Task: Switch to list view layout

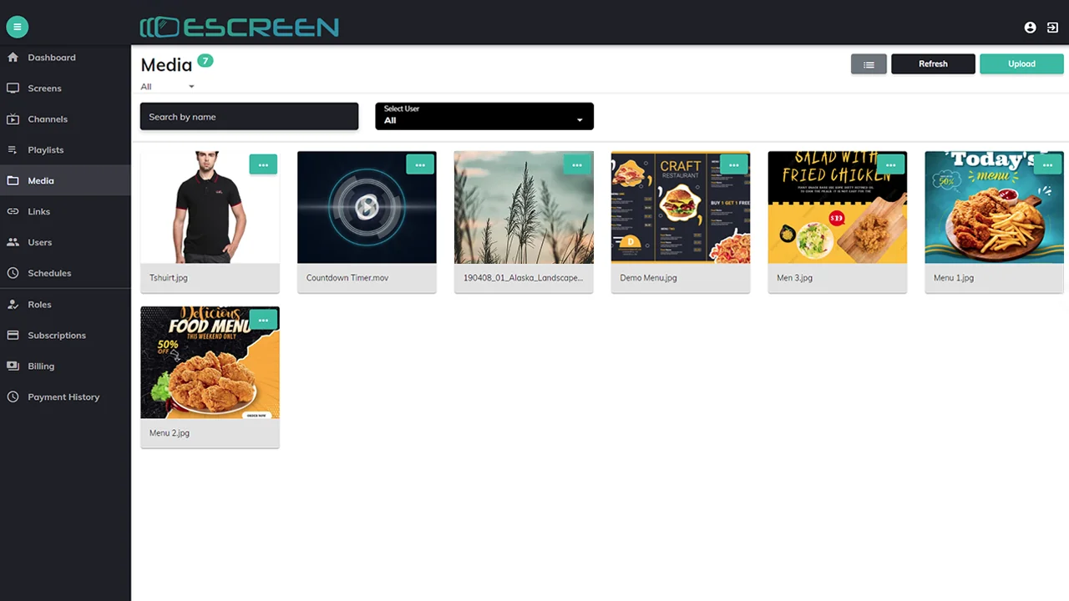Action: coord(869,64)
